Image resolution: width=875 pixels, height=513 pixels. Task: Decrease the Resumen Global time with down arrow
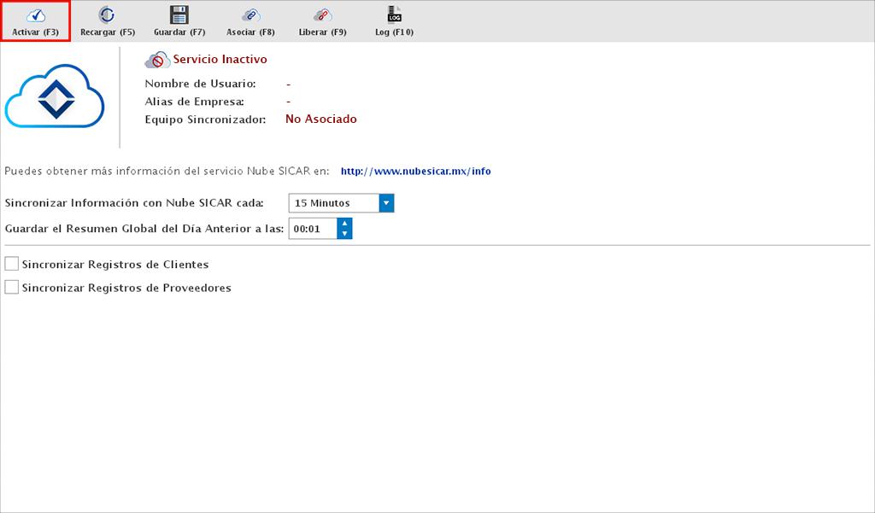[344, 234]
